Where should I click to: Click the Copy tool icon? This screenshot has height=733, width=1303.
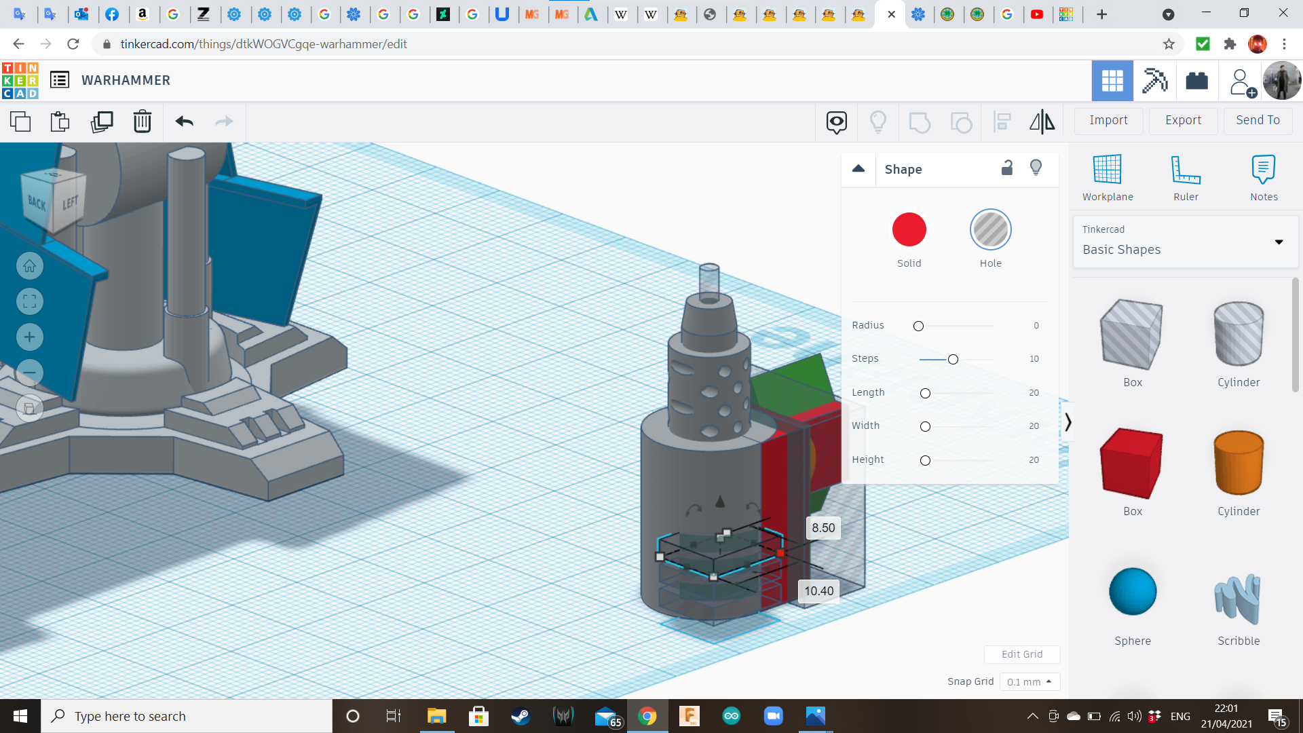click(x=20, y=121)
